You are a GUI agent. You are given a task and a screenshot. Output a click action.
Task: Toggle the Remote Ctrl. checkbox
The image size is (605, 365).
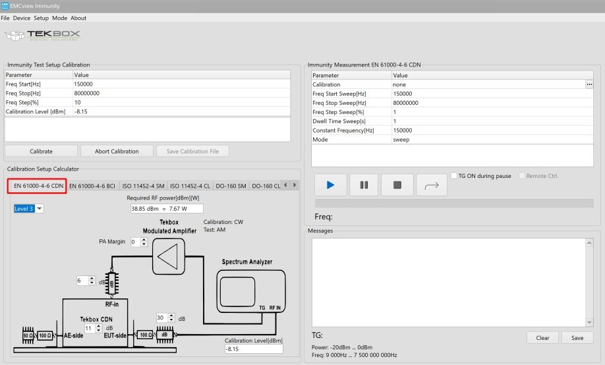522,175
